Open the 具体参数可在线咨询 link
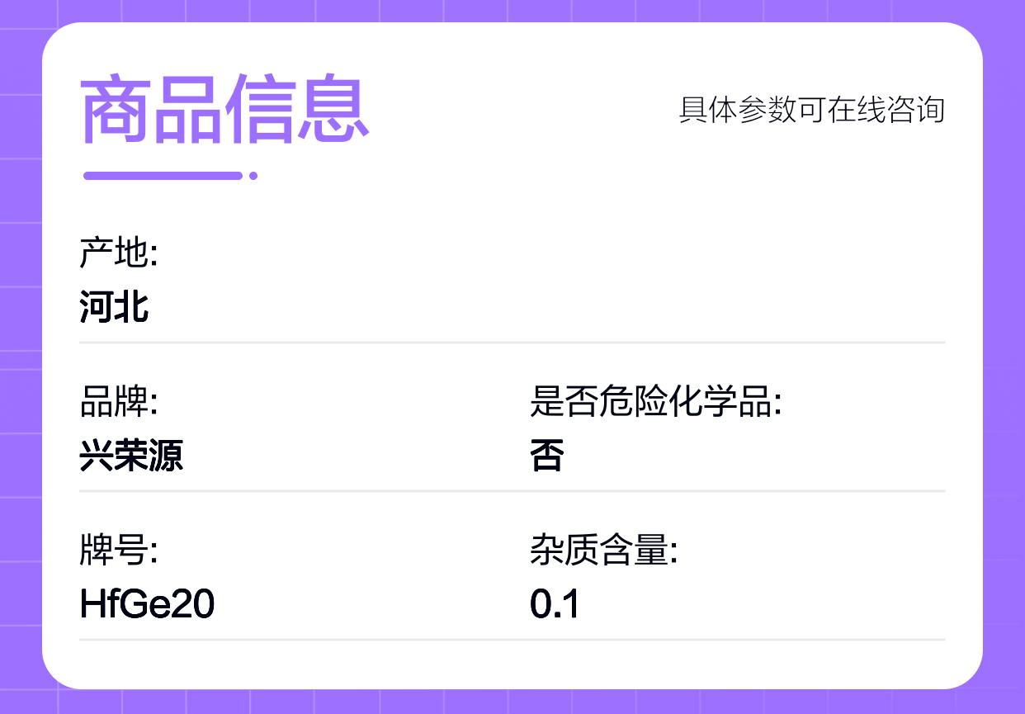Image resolution: width=1025 pixels, height=714 pixels. tap(811, 110)
